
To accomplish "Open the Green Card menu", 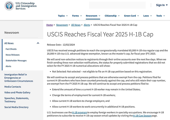I will click(x=131, y=16).
